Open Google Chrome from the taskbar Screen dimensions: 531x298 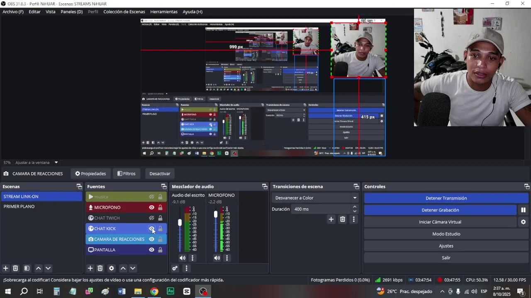pyautogui.click(x=154, y=291)
